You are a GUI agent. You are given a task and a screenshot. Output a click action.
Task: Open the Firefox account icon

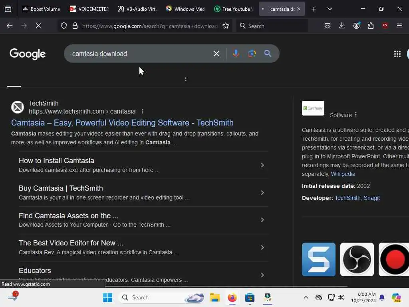coord(356,26)
